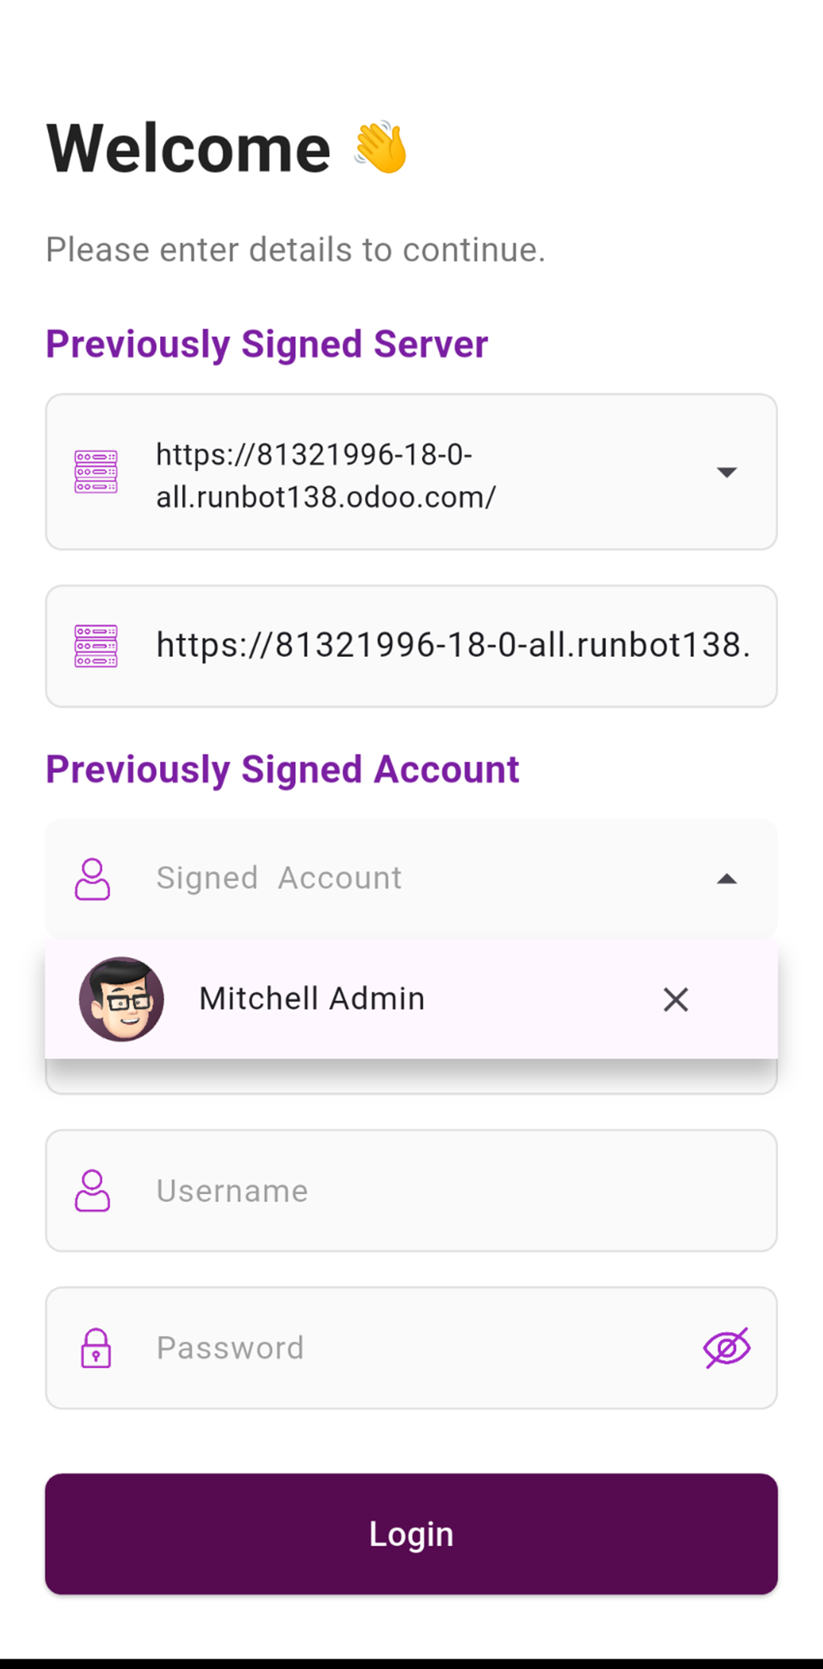Click the waving hand emoji
The width and height of the screenshot is (823, 1669).
pyautogui.click(x=381, y=148)
